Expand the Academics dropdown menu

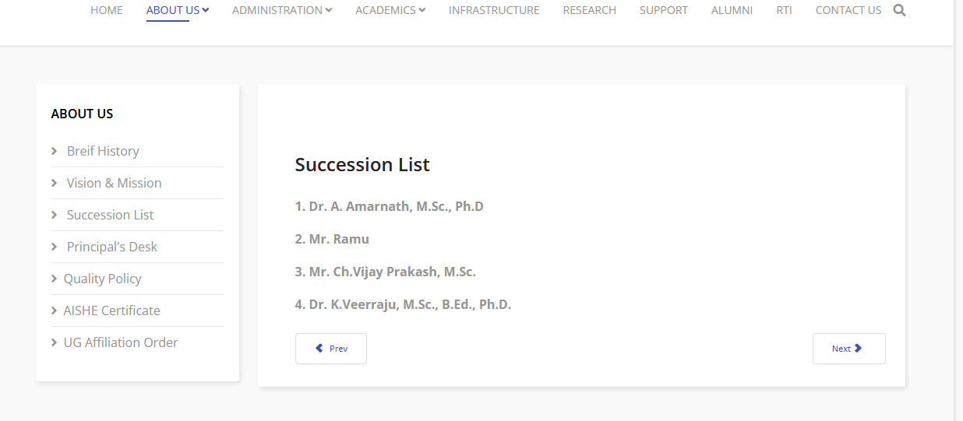390,10
